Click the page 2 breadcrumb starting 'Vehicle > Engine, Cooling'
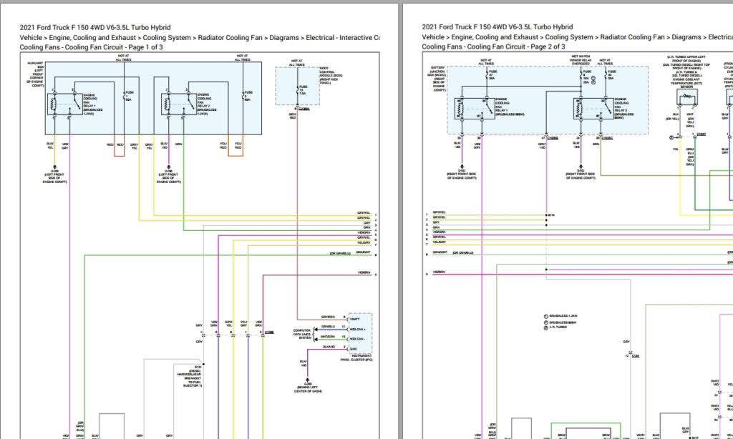Screen dimensions: 733x439 pos(578,37)
